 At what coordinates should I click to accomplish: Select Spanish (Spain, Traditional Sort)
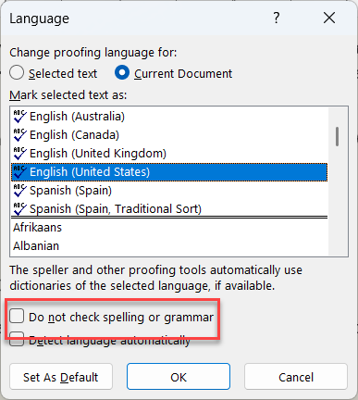(x=169, y=209)
